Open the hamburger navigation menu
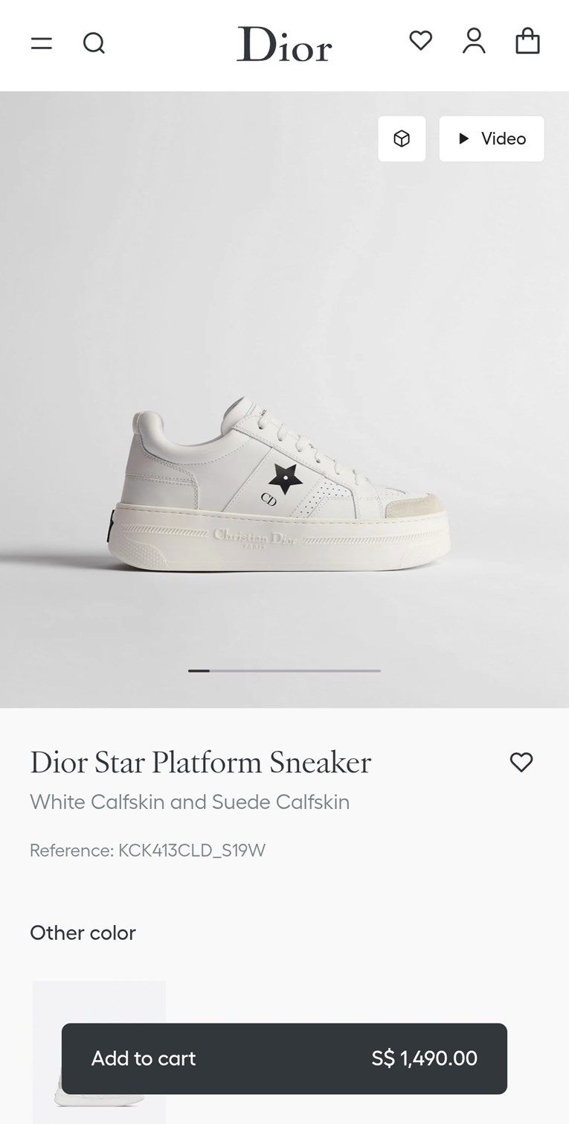The image size is (569, 1124). (42, 43)
